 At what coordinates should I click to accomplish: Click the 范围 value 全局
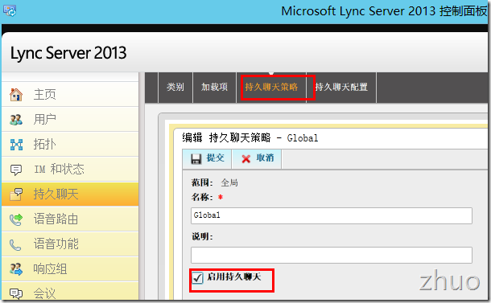[229, 182]
